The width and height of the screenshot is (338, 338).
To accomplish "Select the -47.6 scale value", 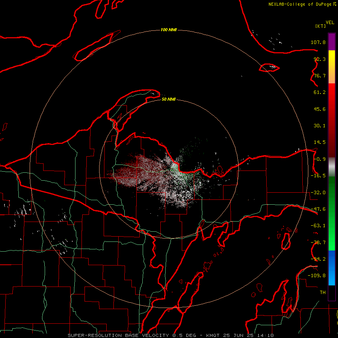I will tap(318, 209).
